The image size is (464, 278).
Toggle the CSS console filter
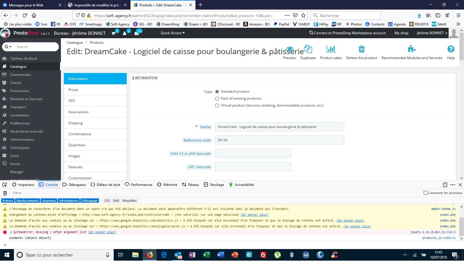tap(107, 201)
